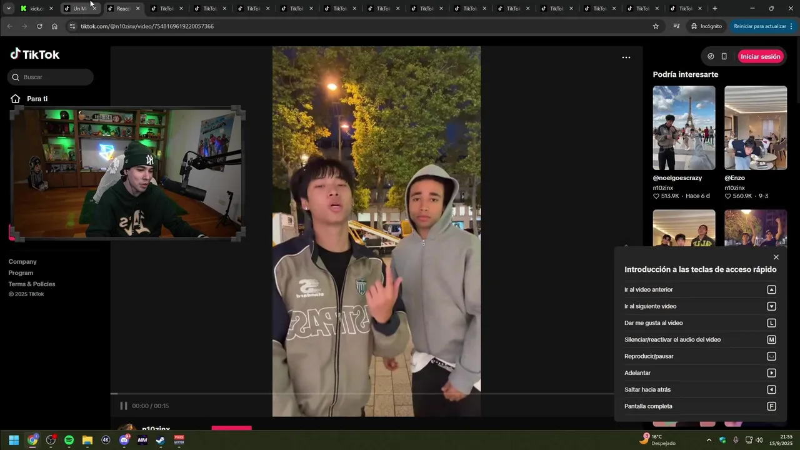This screenshot has height=450, width=800.
Task: Click the up-arrow key icon for previous video
Action: (771, 290)
